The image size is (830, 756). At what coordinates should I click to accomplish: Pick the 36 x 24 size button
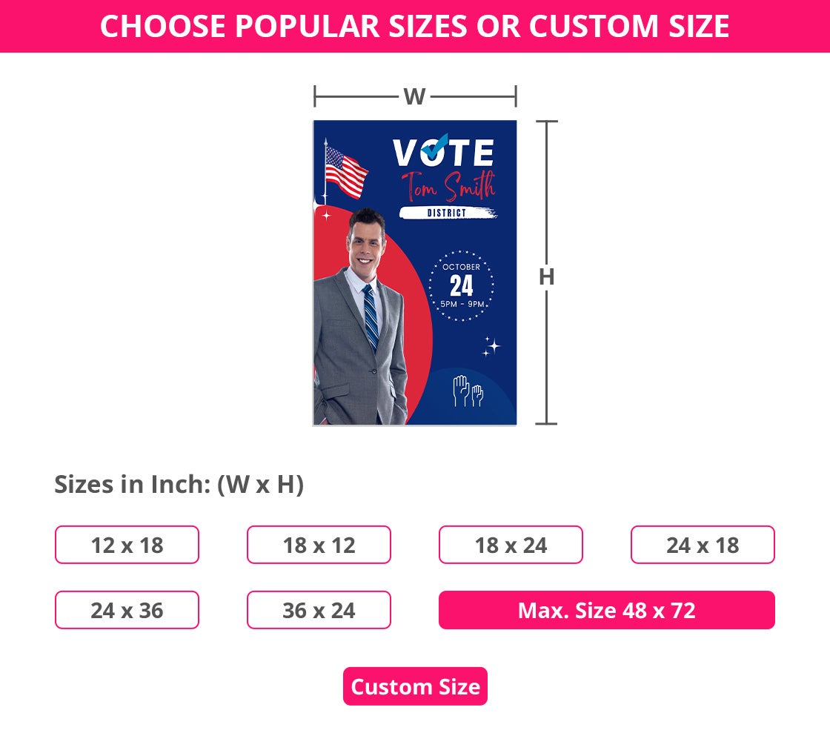coord(319,611)
